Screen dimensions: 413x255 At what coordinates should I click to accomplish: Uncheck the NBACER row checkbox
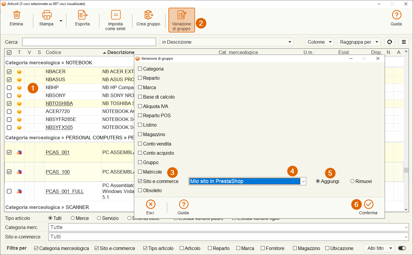(x=9, y=72)
